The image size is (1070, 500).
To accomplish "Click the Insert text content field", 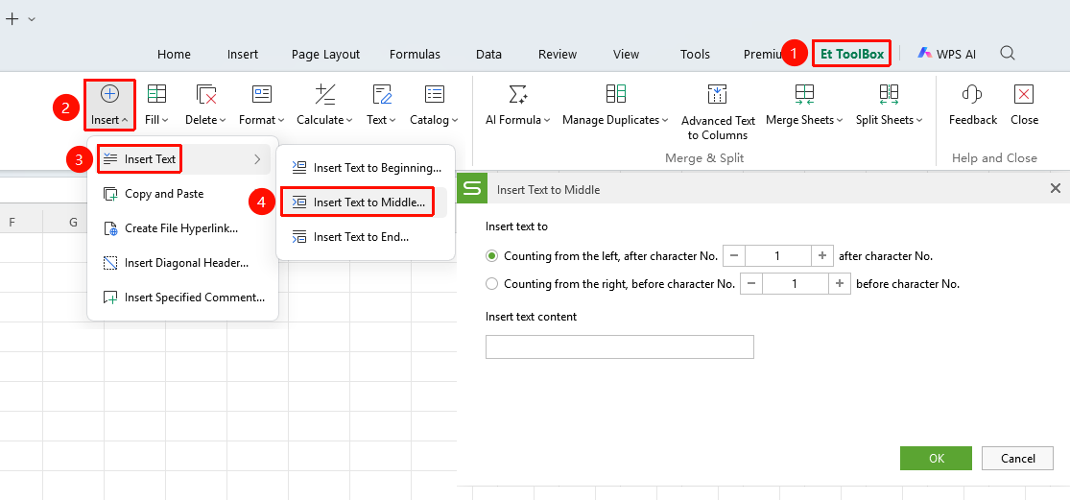I will point(620,346).
